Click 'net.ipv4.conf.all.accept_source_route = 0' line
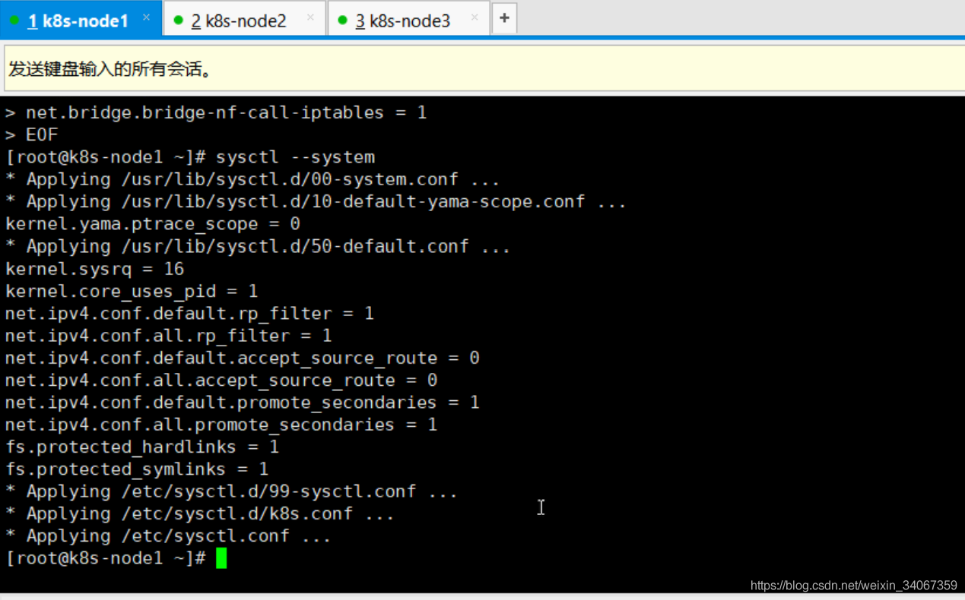The height and width of the screenshot is (600, 965). pyautogui.click(x=221, y=380)
